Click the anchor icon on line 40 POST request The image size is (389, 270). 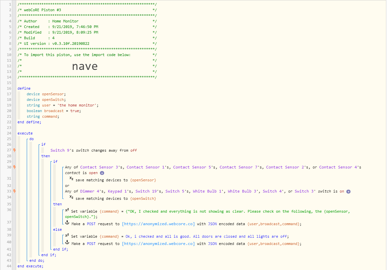tap(67, 243)
